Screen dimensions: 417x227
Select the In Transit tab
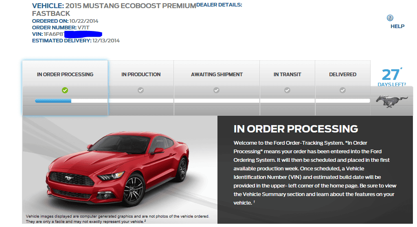point(287,88)
